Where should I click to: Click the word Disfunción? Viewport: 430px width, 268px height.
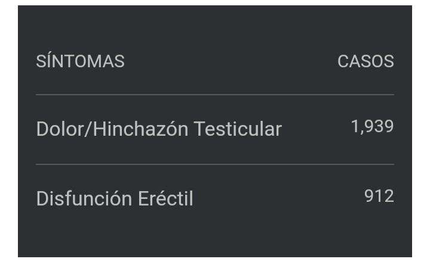pos(84,198)
